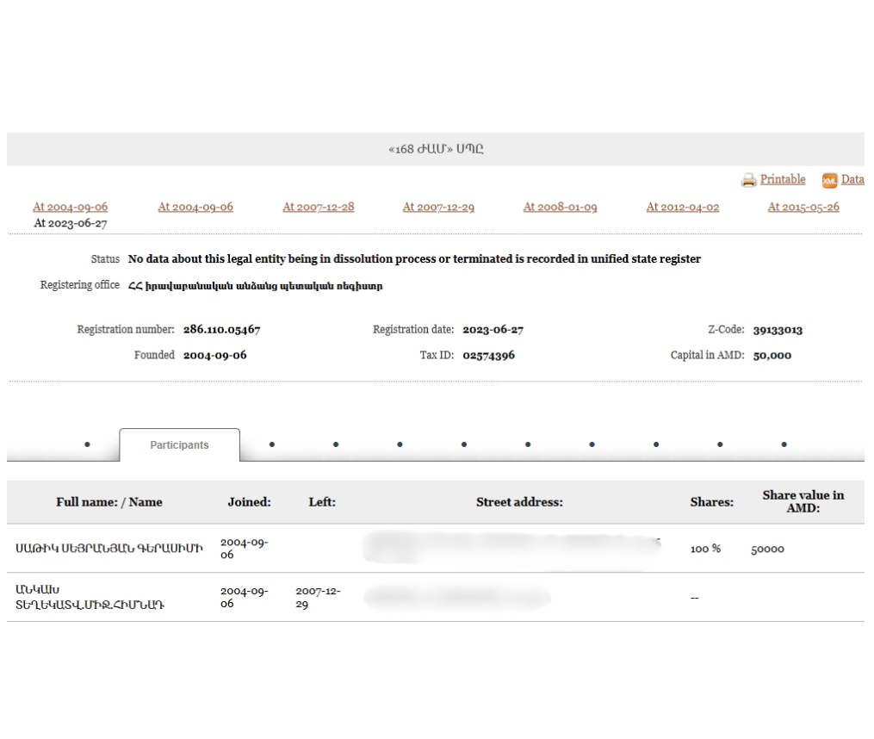
Task: Open the dot tab immediately right of Participants
Action: coord(272,445)
